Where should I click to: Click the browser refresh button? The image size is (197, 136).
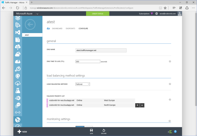(x=18, y=8)
